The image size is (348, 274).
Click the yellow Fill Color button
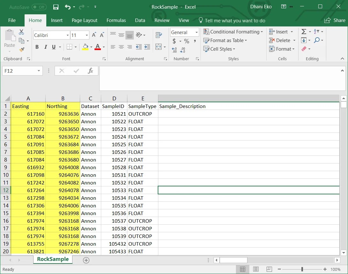[x=86, y=47]
